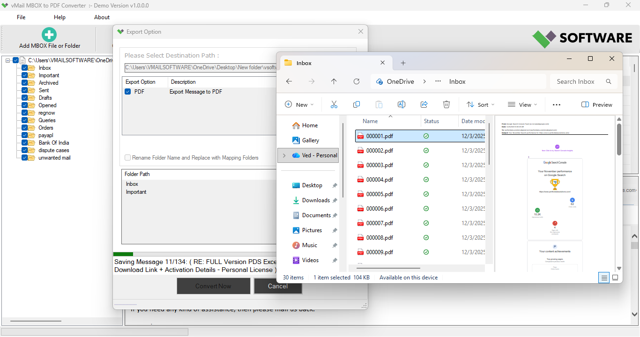Click the Delete icon in Explorer toolbar

pos(446,104)
